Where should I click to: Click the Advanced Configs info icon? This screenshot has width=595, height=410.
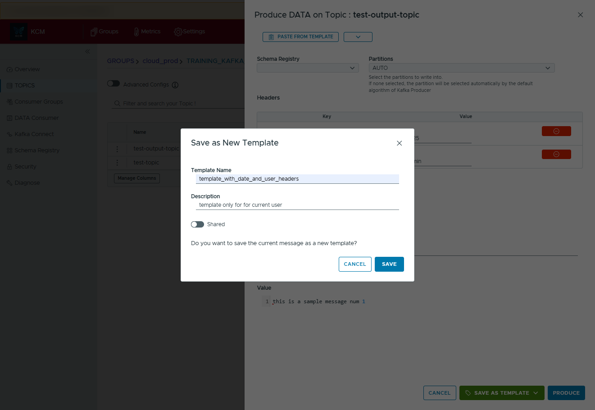[x=175, y=85]
